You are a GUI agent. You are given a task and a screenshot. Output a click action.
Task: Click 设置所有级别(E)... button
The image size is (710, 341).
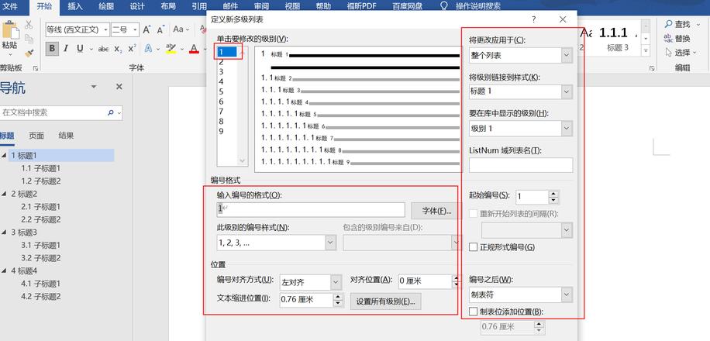(386, 301)
